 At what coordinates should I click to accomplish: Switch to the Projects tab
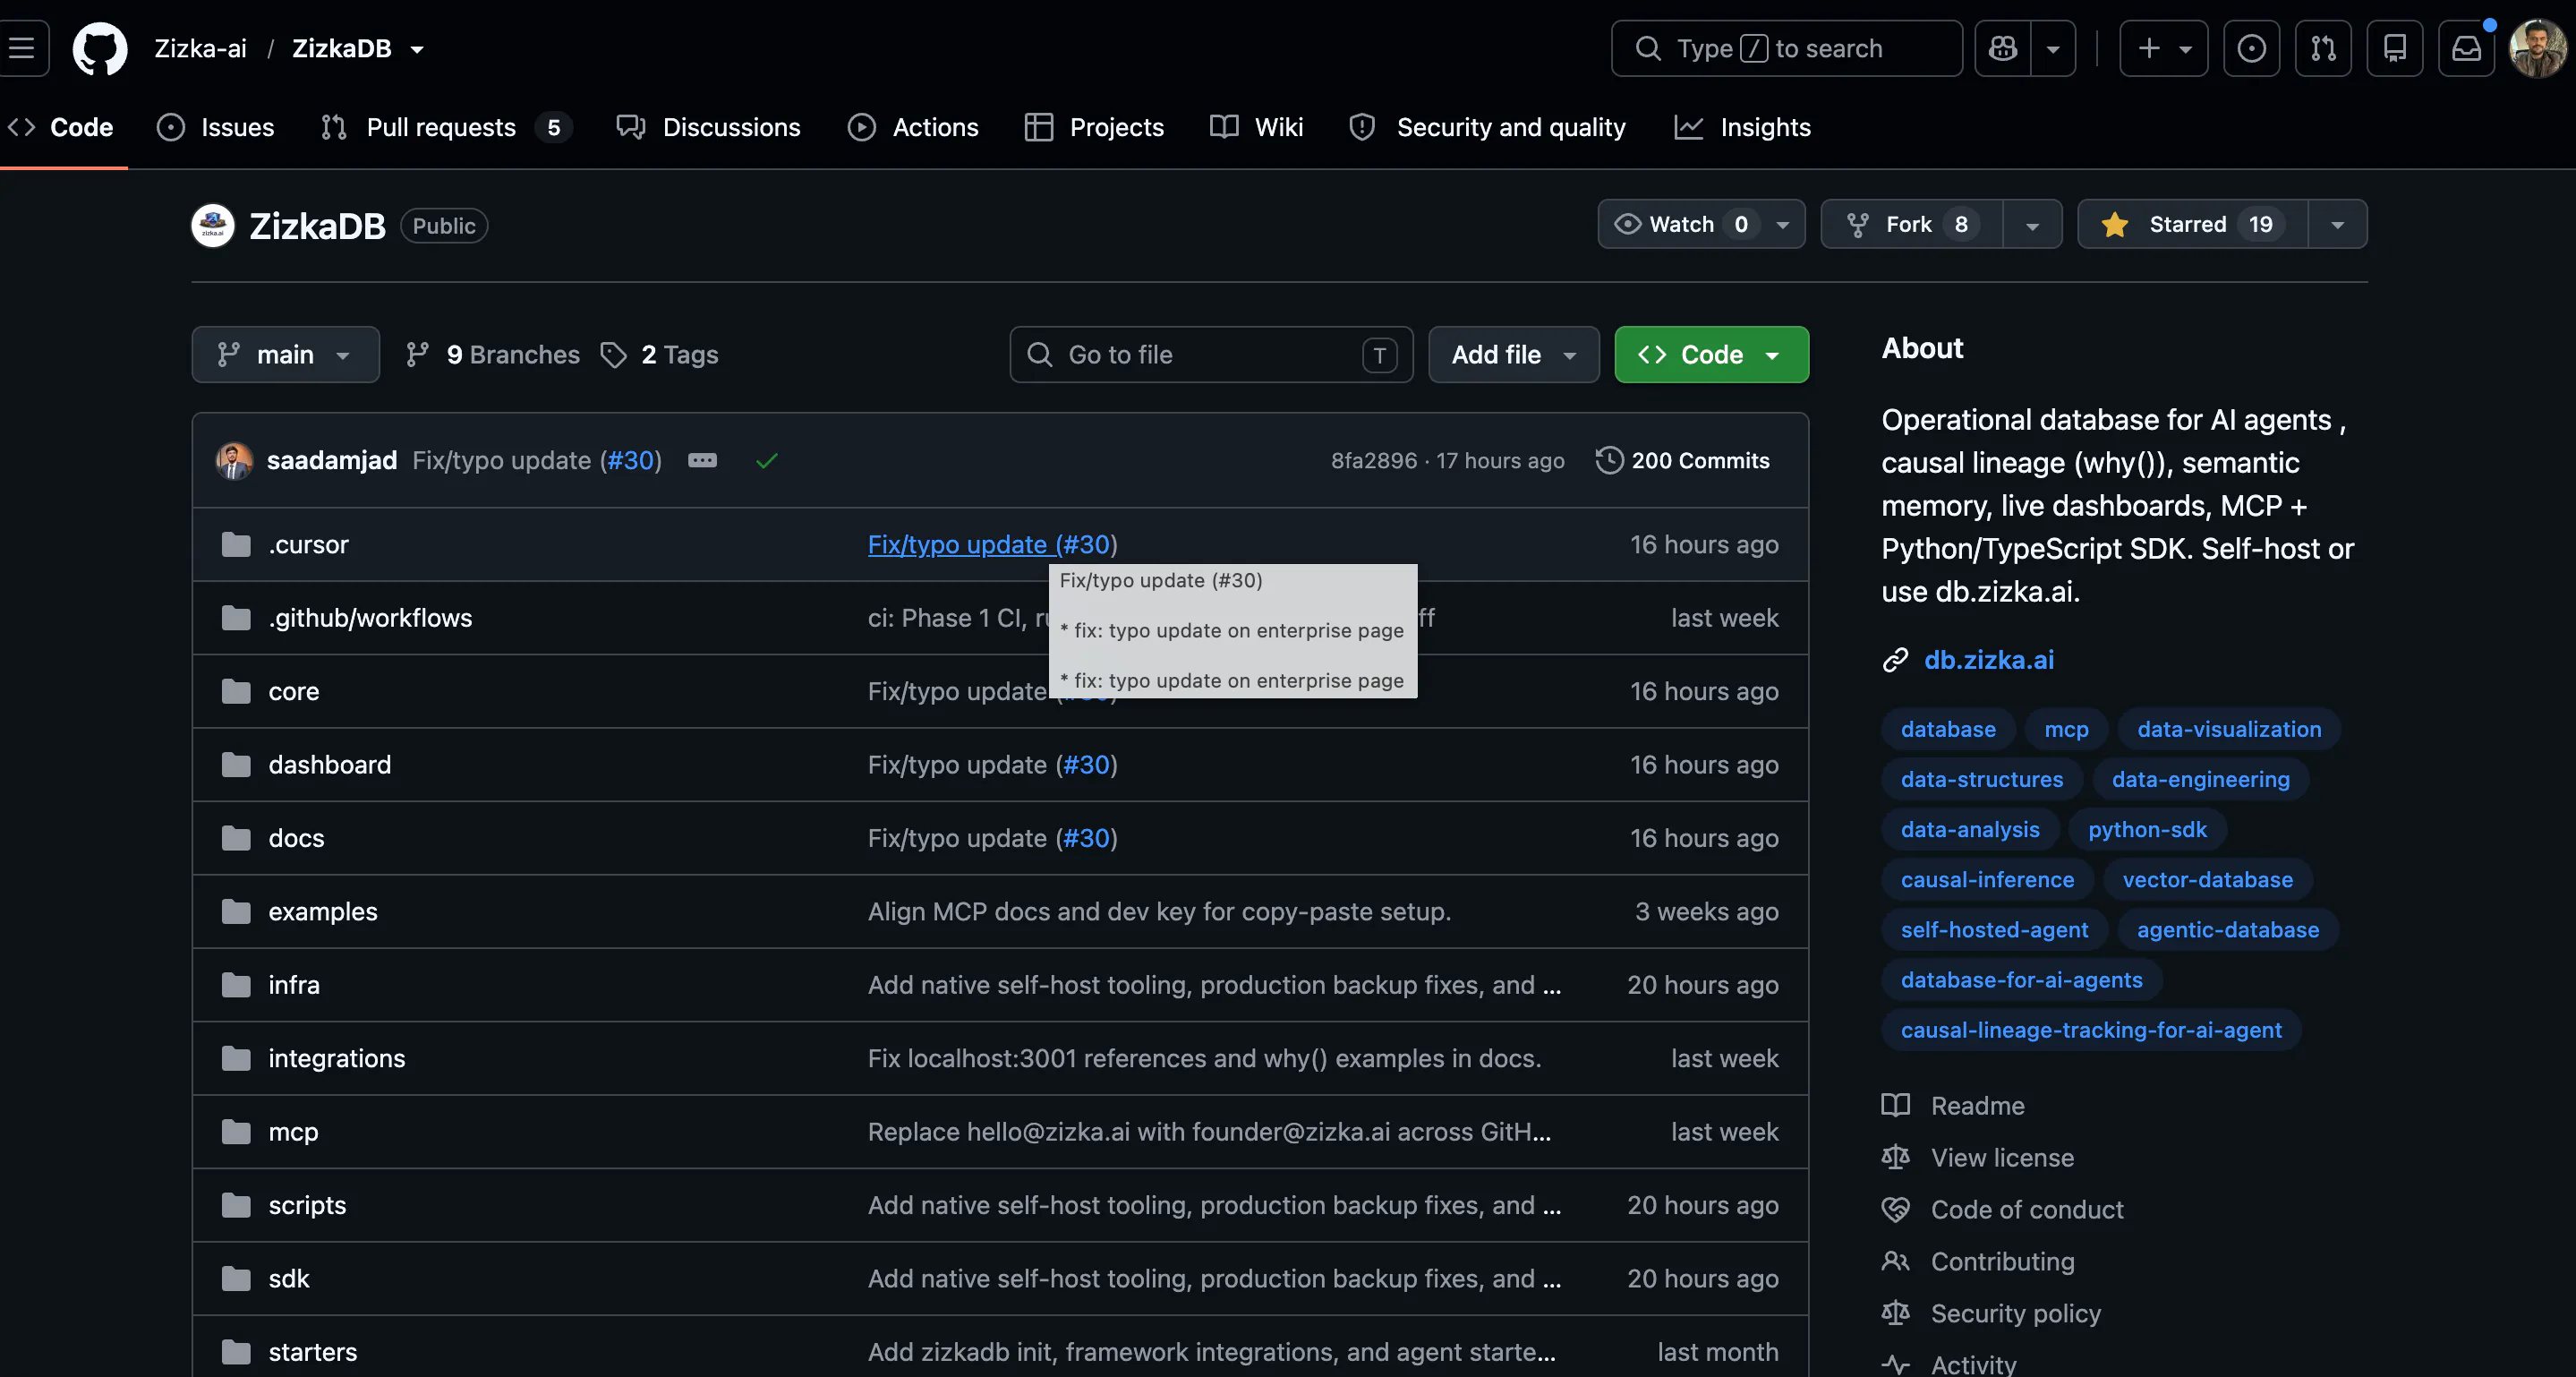click(x=1094, y=127)
